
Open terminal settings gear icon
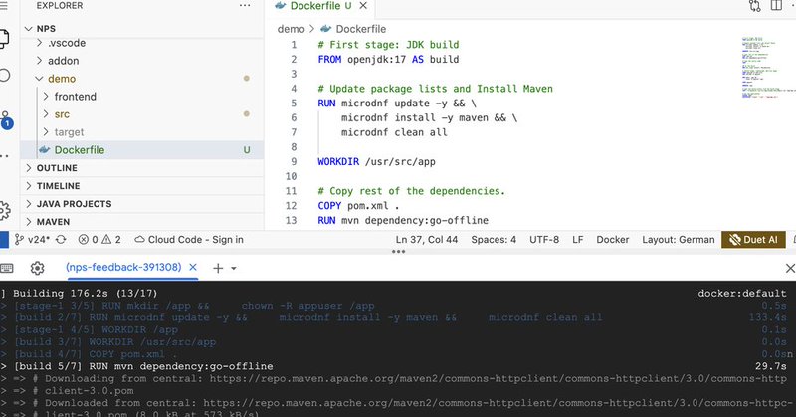[x=37, y=268]
